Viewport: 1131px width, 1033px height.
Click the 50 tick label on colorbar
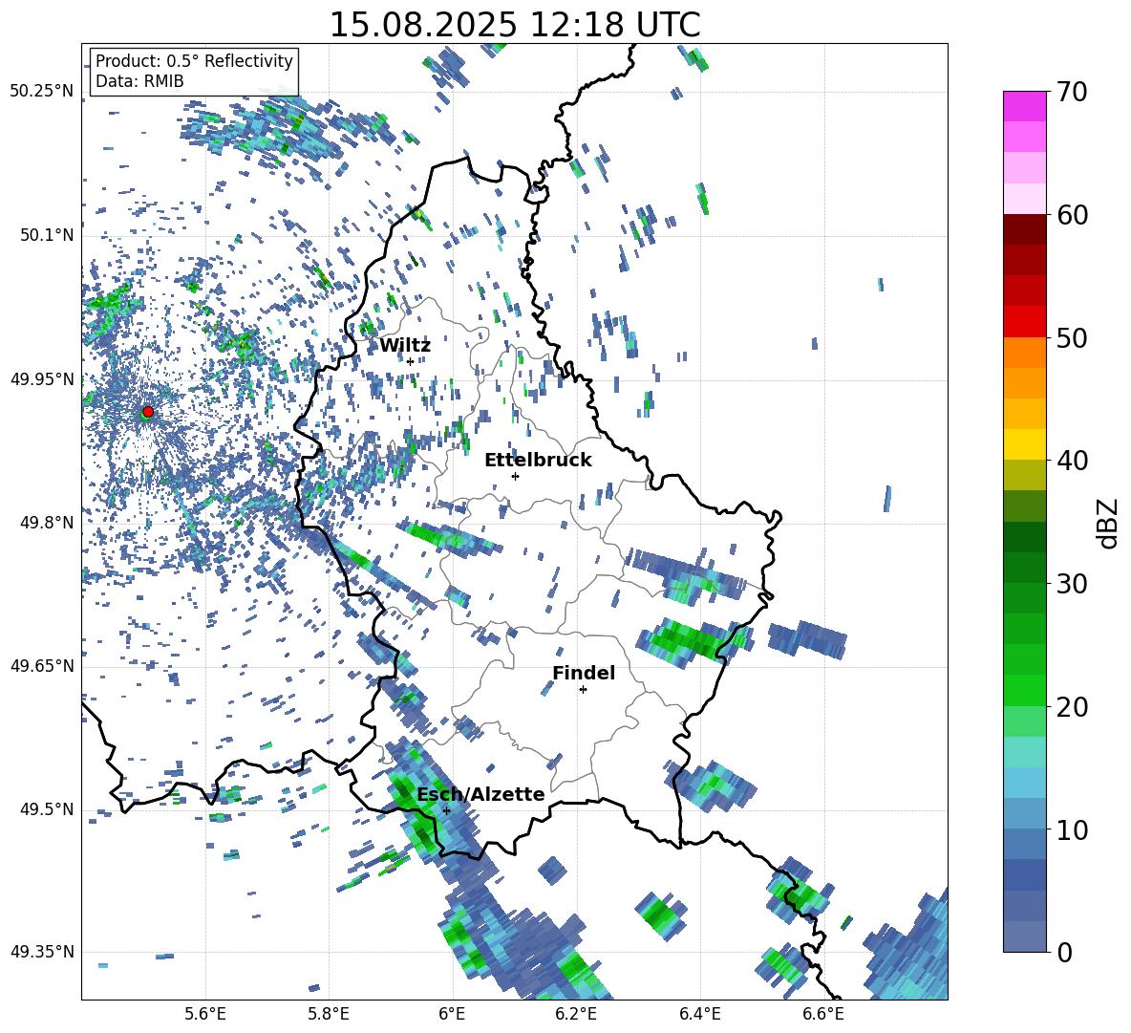(1072, 337)
